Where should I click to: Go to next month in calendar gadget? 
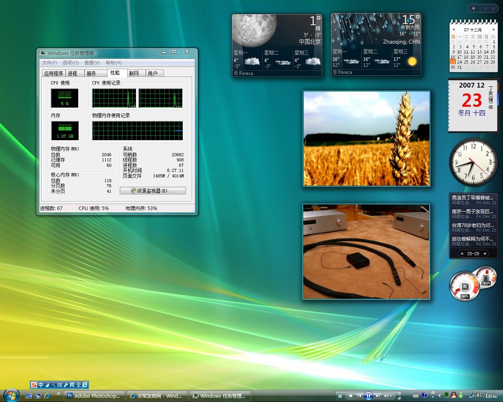494,29
